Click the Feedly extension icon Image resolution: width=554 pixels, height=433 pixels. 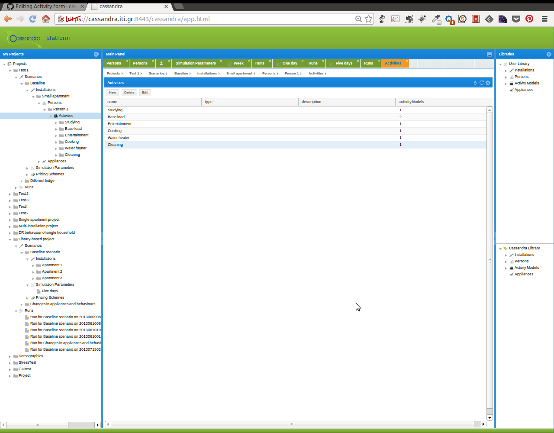point(489,19)
